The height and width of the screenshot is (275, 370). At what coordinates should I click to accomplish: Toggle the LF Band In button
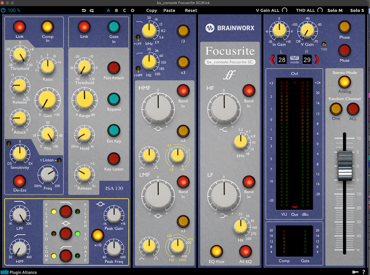pyautogui.click(x=249, y=182)
